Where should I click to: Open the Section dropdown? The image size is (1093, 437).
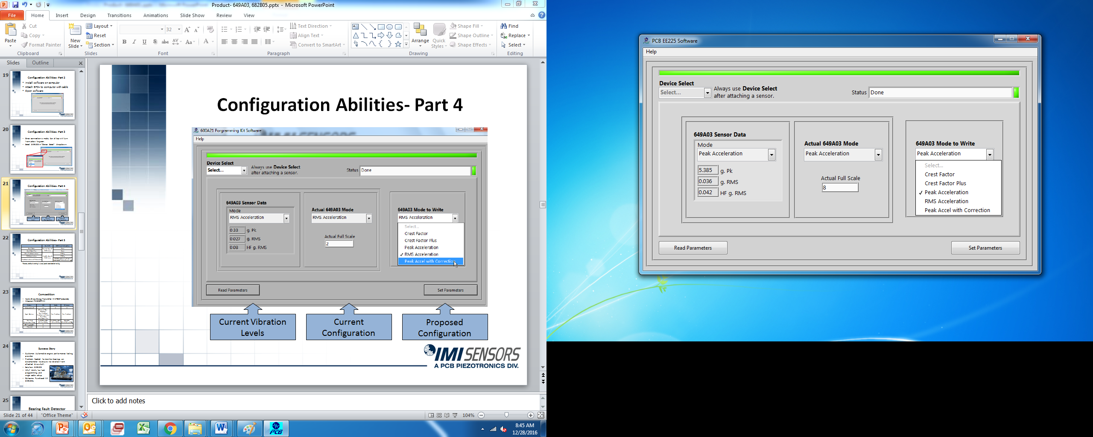[x=100, y=45]
